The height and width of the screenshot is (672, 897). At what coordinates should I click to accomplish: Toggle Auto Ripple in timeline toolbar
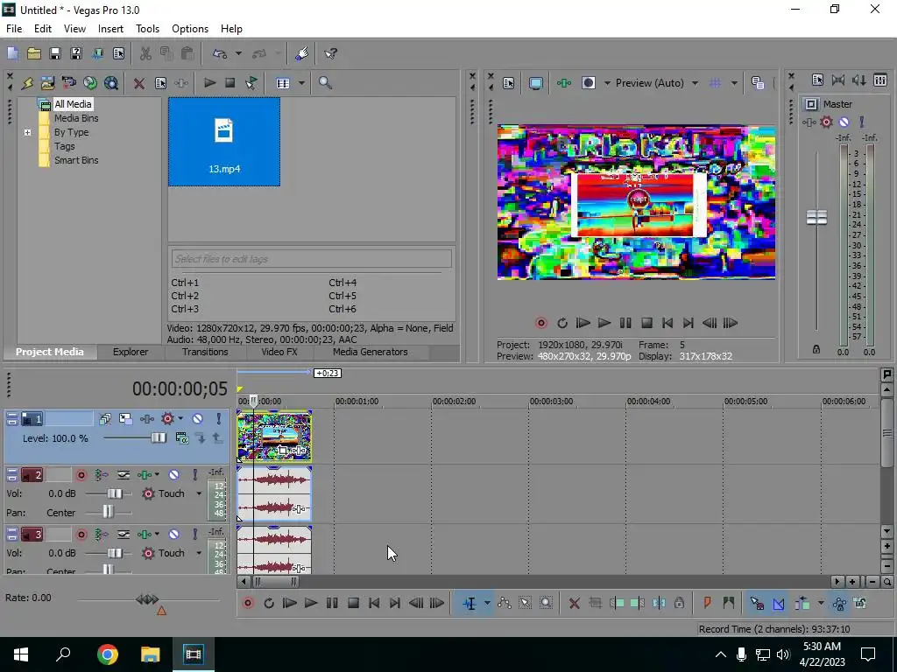(802, 604)
